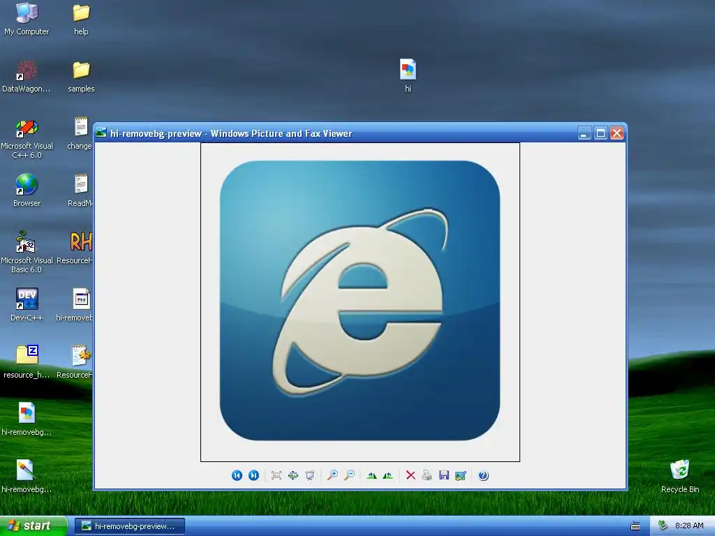Rotate the image clockwise

pyautogui.click(x=371, y=475)
